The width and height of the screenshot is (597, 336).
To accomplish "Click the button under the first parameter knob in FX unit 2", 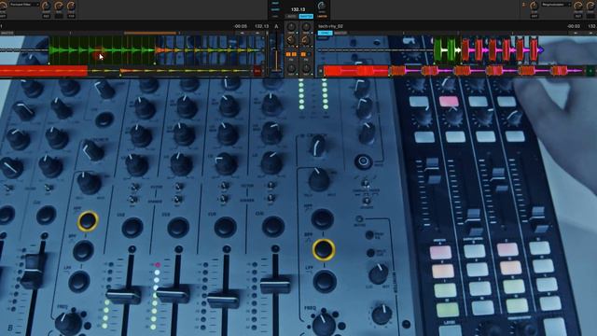I will pos(578,17).
